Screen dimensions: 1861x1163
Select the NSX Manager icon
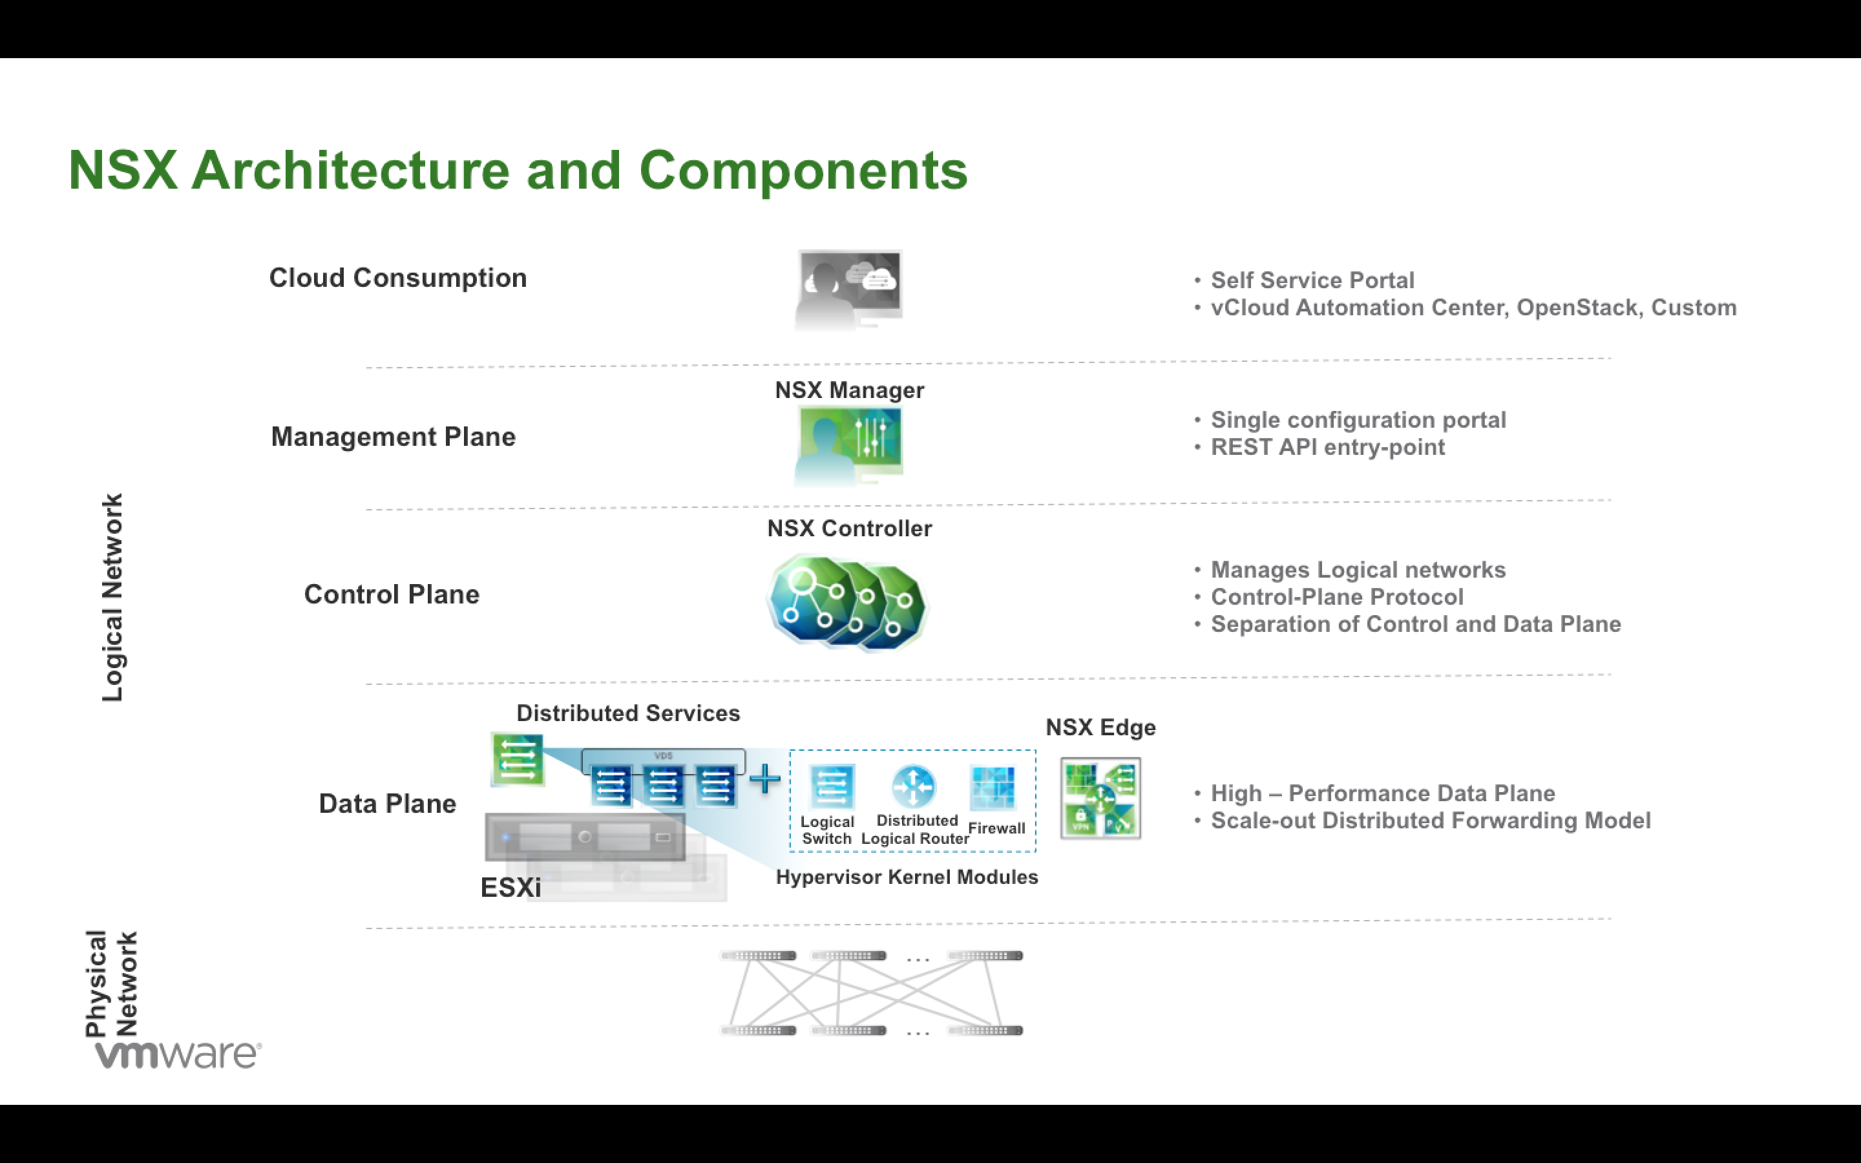pos(849,445)
